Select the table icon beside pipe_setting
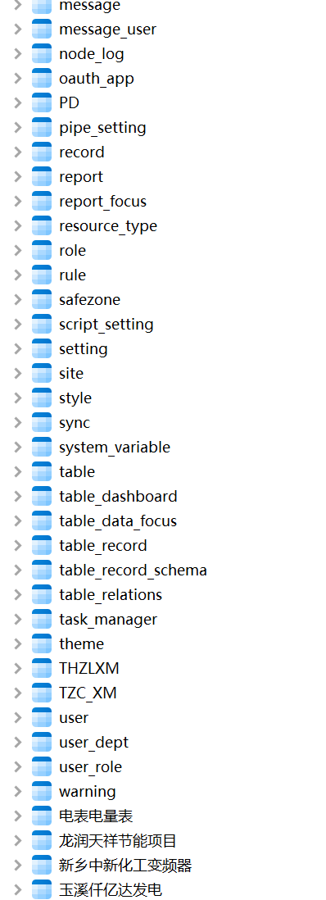The image size is (326, 900). pos(42,127)
